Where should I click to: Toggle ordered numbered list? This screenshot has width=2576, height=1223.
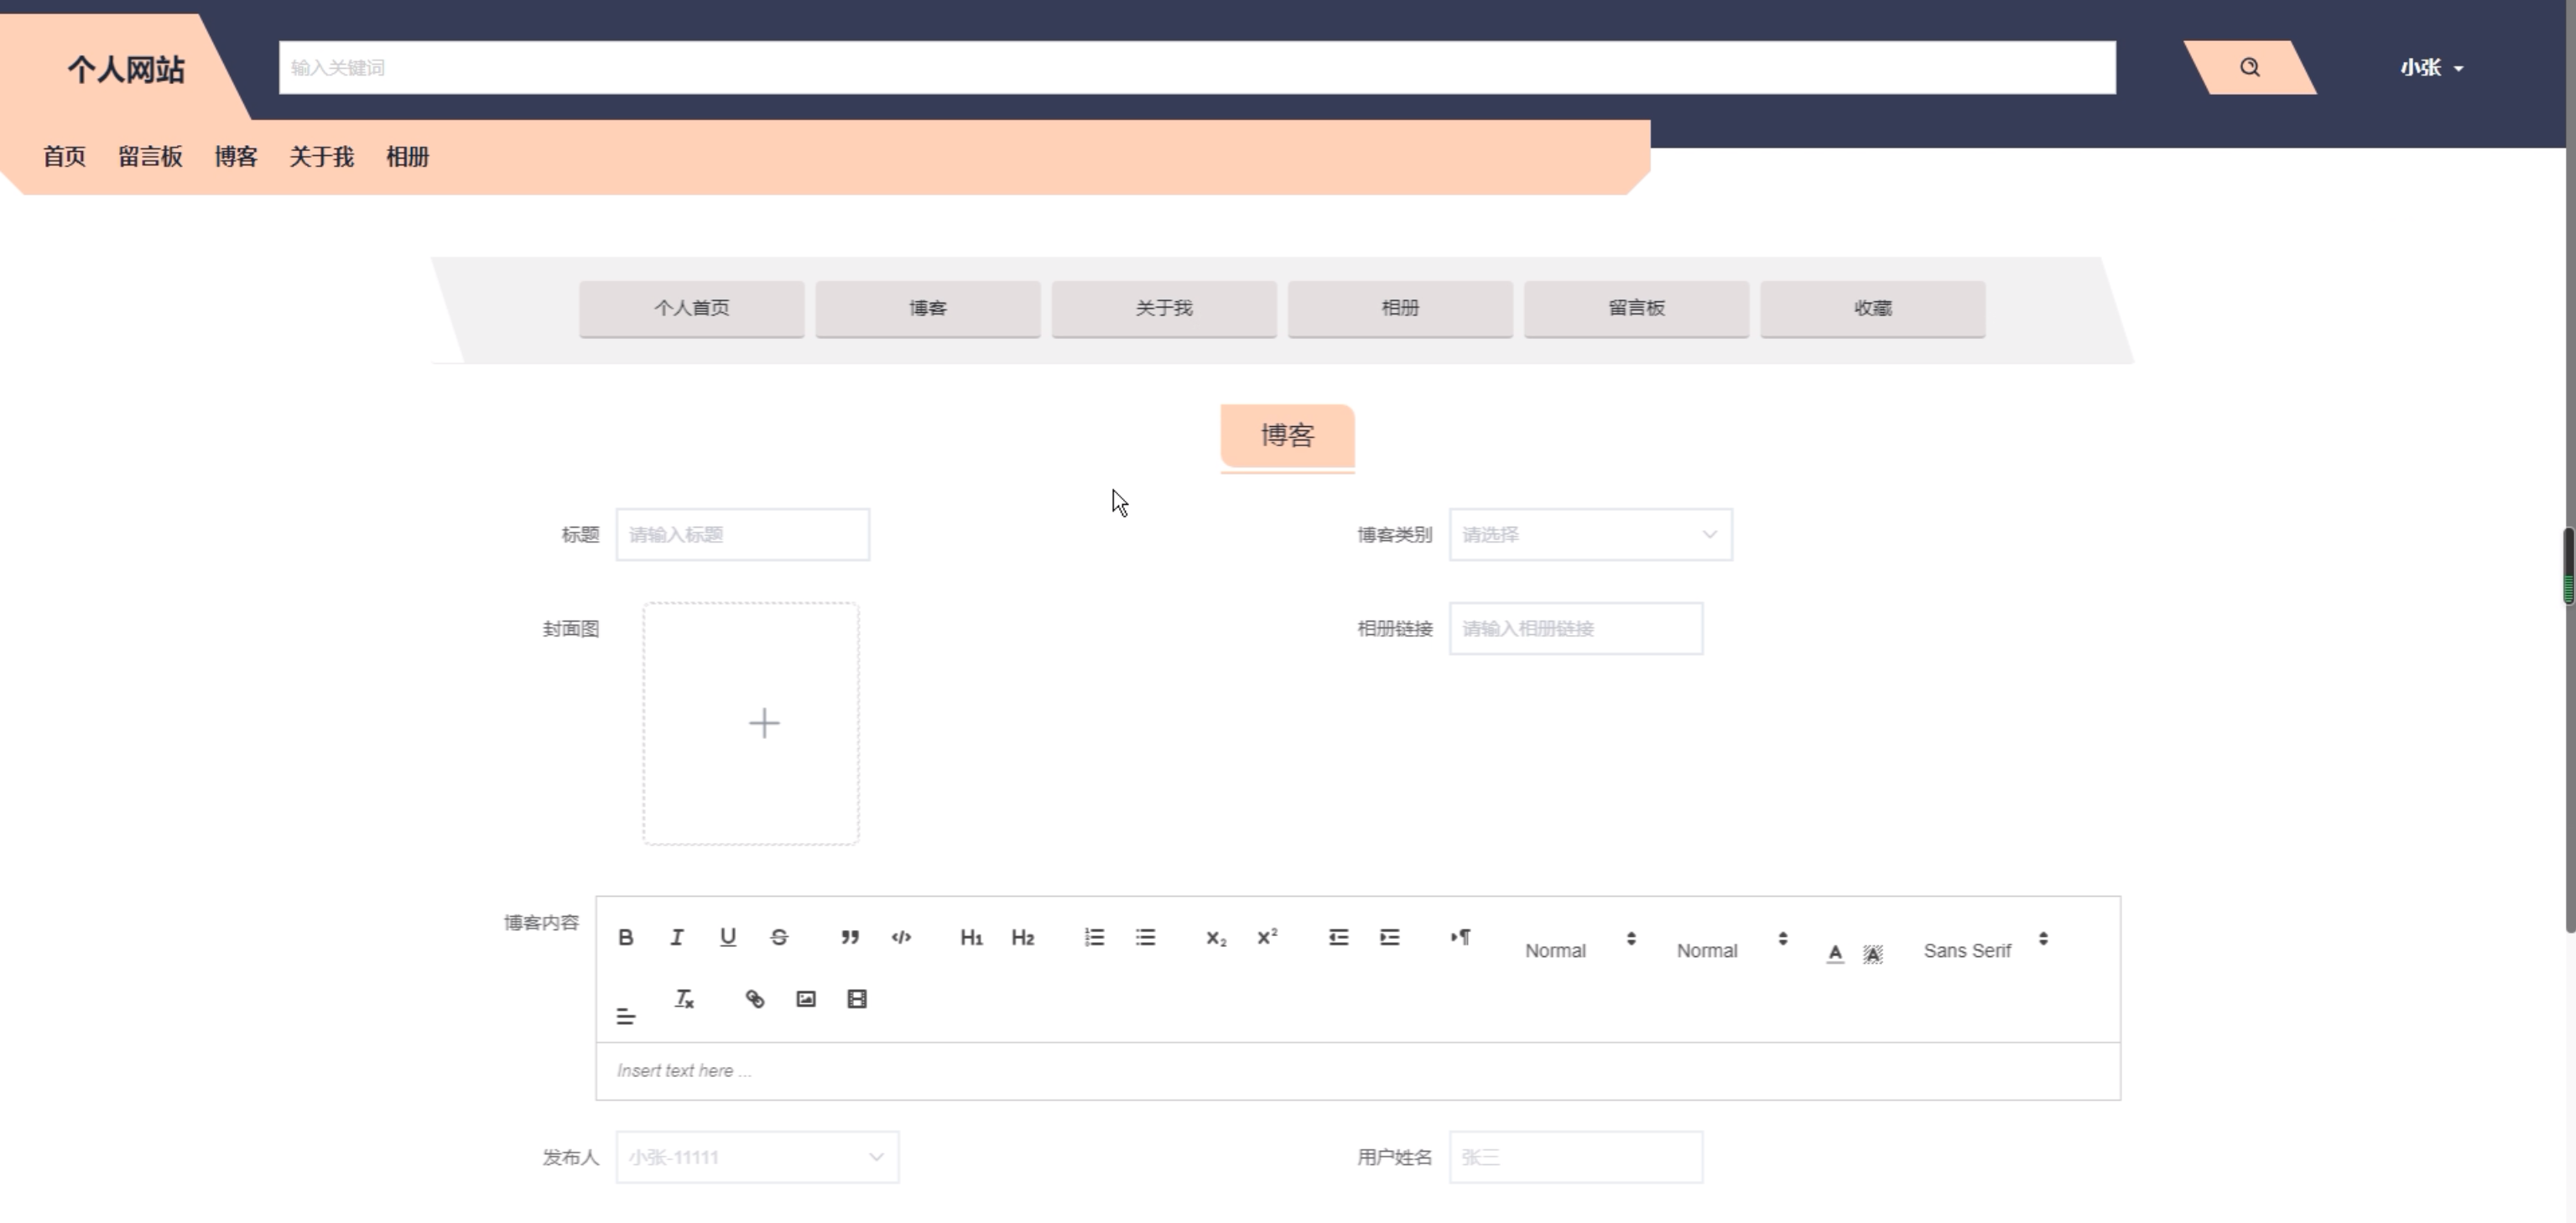tap(1094, 937)
